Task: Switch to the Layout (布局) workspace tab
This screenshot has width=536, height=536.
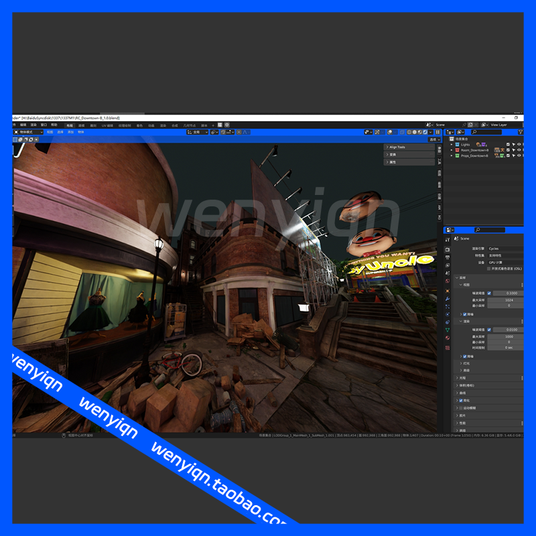Action: (x=70, y=125)
